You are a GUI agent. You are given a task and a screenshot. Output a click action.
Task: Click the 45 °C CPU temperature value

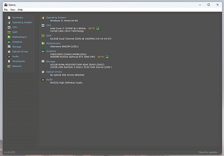pyautogui.click(x=92, y=29)
